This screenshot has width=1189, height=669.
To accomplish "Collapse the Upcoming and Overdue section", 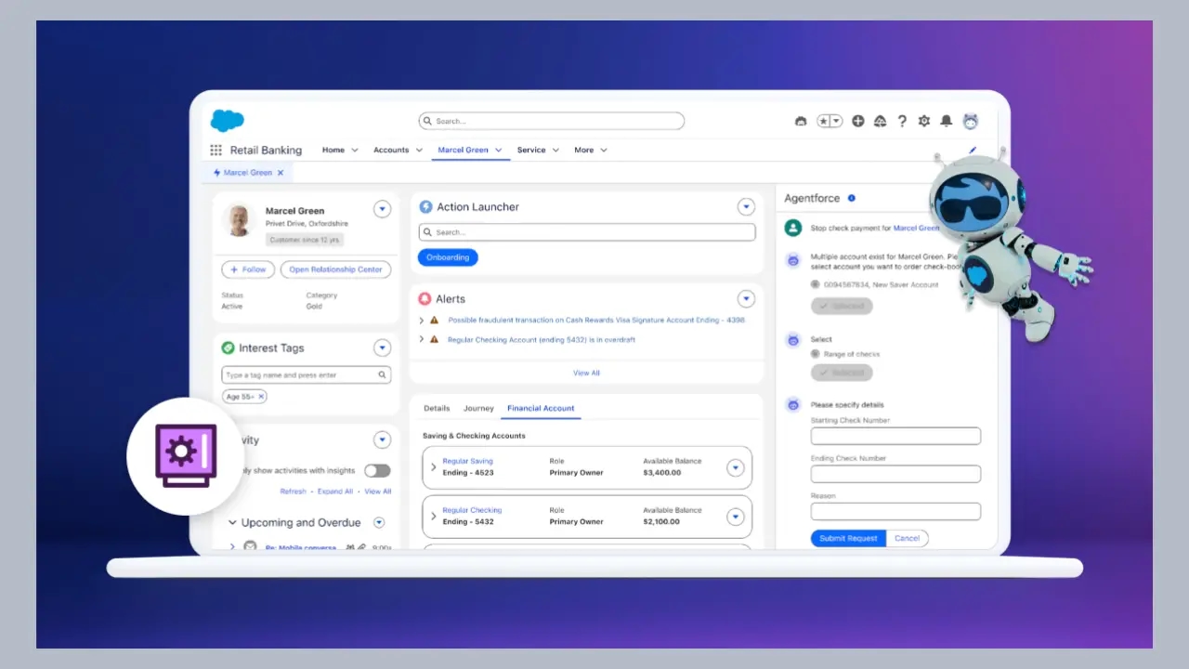I will pyautogui.click(x=232, y=523).
